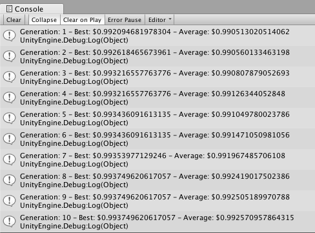Select the log text beginning 'Generation: 9 – Best'

click(155, 197)
